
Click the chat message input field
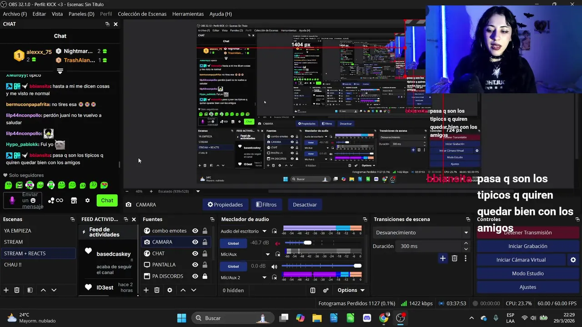point(24,200)
